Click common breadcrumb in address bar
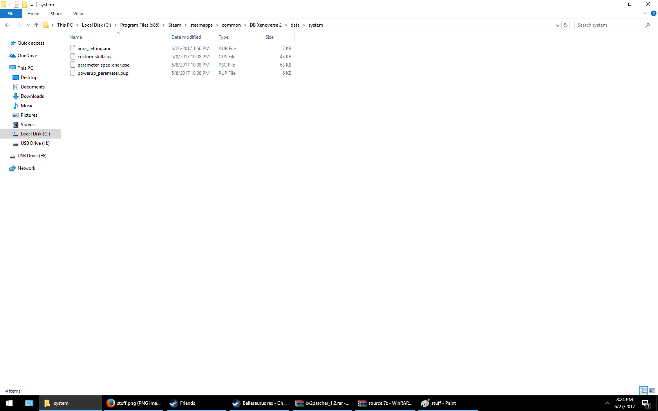 tap(231, 25)
